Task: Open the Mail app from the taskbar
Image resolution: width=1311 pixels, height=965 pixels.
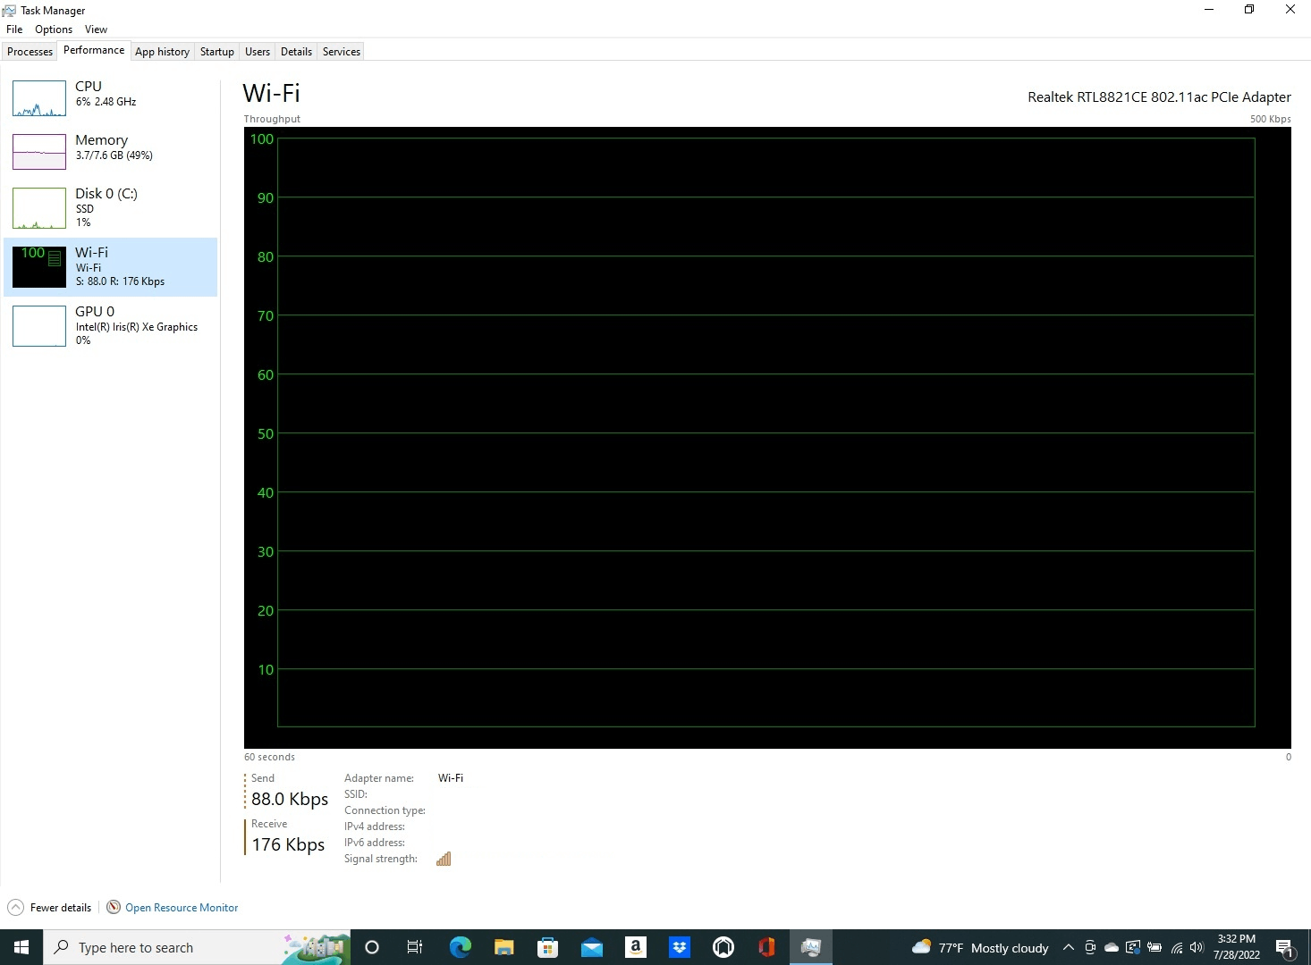Action: [592, 947]
